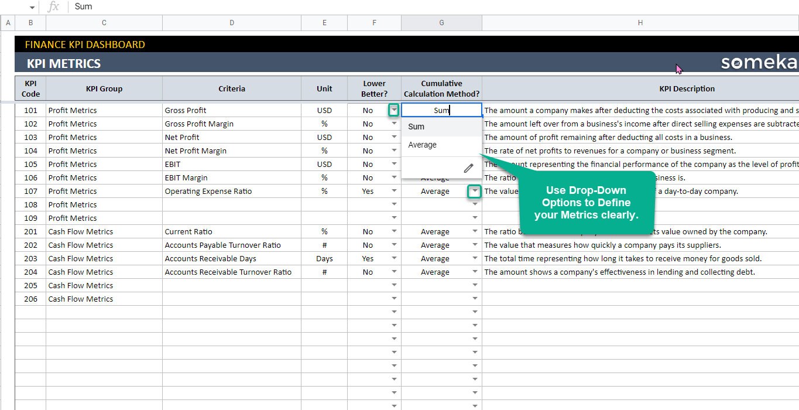Select column G header

[441, 23]
